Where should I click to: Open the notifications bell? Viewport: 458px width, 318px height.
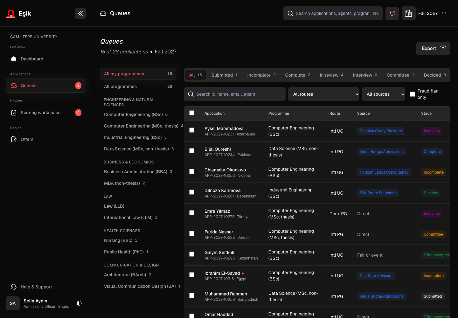click(x=392, y=13)
